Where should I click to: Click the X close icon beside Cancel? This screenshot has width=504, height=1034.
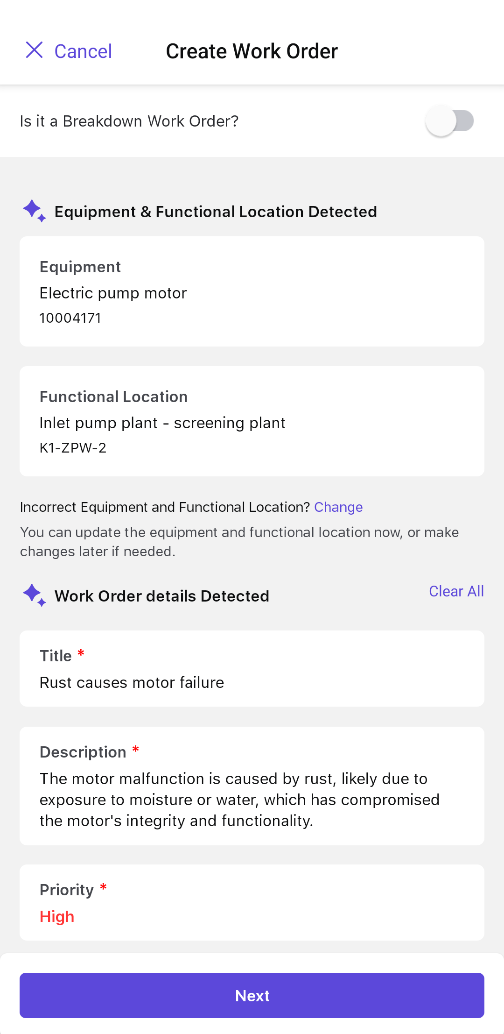[x=34, y=50]
